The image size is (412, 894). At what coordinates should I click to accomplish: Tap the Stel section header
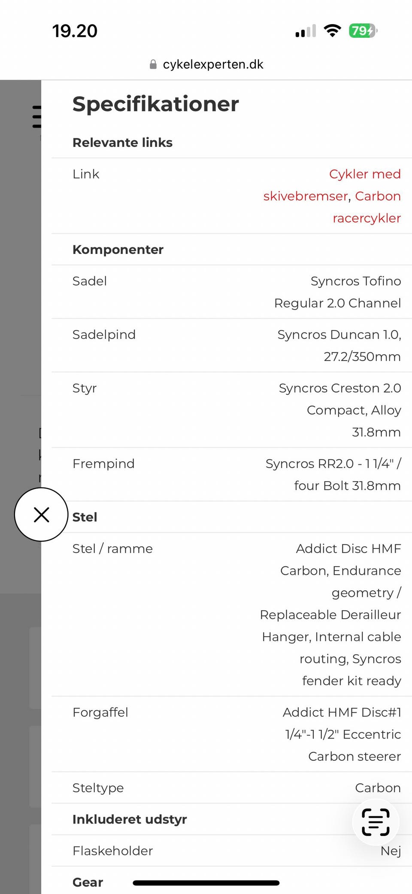[85, 517]
